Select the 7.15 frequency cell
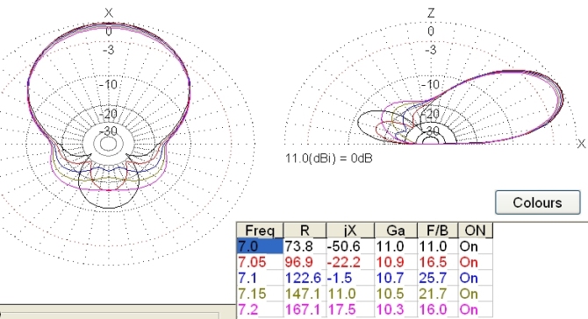The width and height of the screenshot is (588, 319). tap(261, 294)
